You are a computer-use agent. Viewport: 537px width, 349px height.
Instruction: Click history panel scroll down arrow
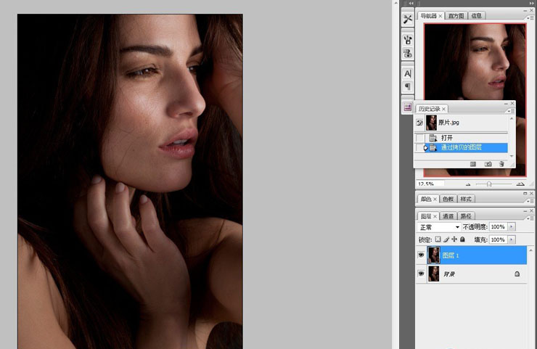(x=512, y=156)
